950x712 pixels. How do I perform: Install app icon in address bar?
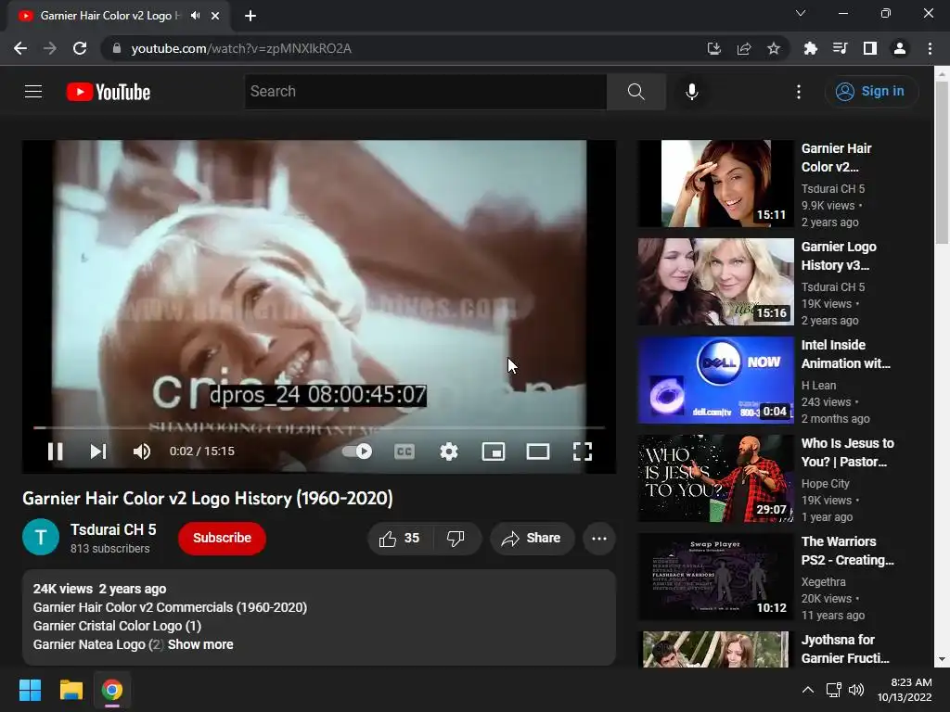click(x=714, y=48)
